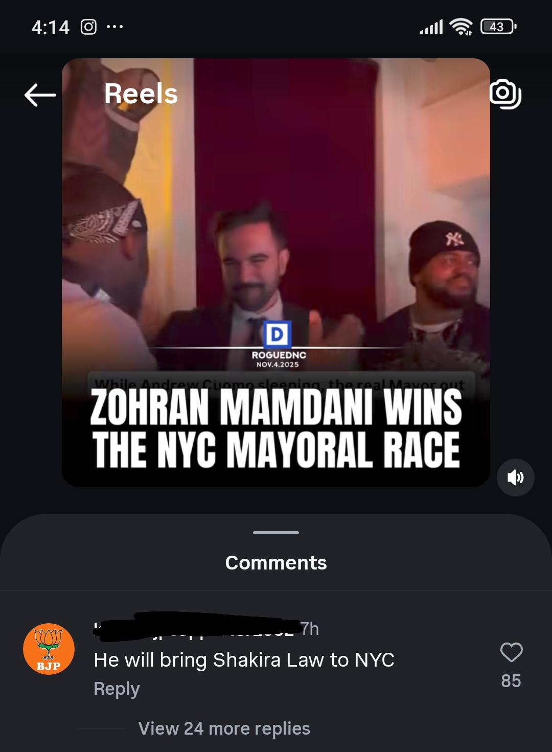This screenshot has height=752, width=552.
Task: Tap the Wi-Fi status icon
Action: click(461, 27)
